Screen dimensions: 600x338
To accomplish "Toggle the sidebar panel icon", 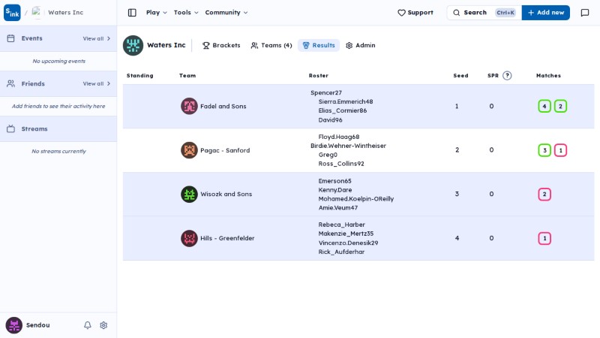I will (132, 13).
